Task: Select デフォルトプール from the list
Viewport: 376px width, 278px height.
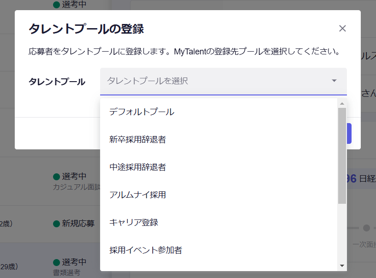Action: point(142,112)
